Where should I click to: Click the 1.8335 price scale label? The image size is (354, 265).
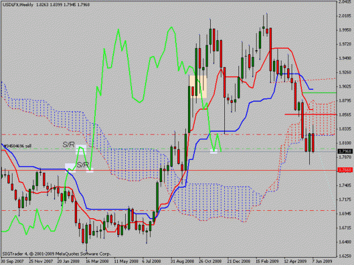(346, 129)
